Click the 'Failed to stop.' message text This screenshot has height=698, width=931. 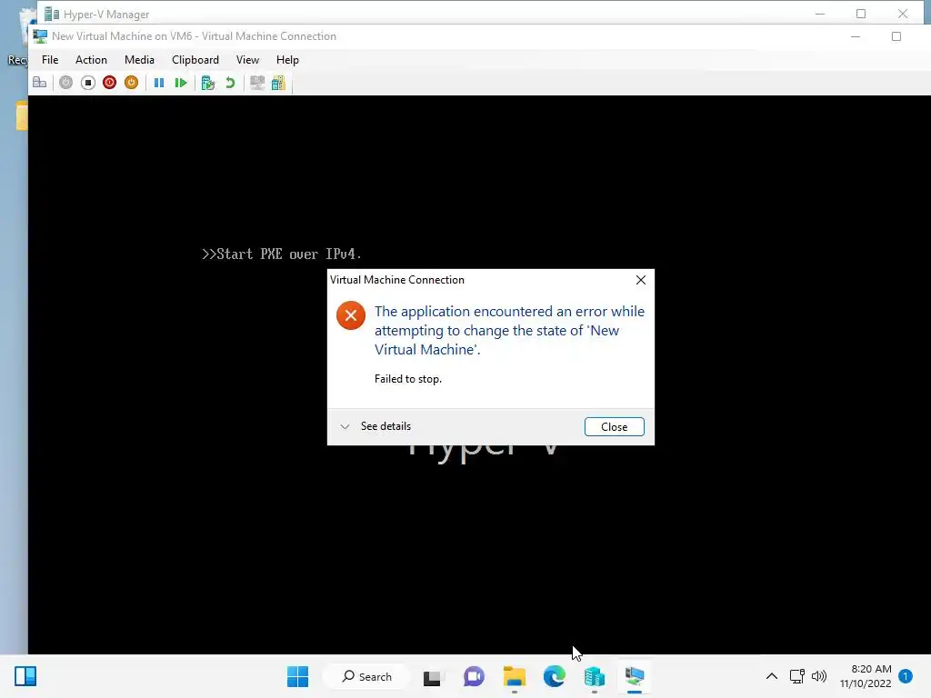408,379
